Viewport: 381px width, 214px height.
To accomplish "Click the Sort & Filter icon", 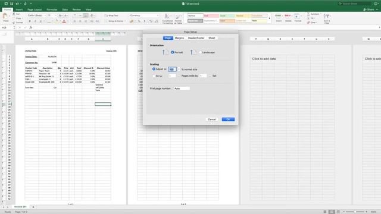I will tap(327, 17).
